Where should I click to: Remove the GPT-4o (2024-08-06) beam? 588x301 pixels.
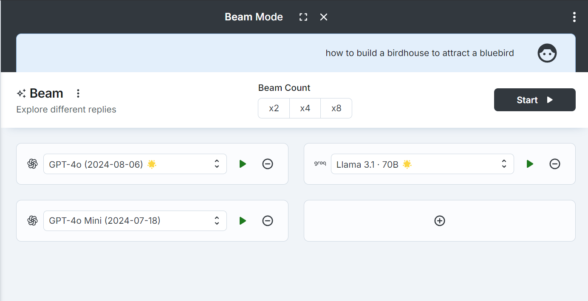pyautogui.click(x=268, y=164)
